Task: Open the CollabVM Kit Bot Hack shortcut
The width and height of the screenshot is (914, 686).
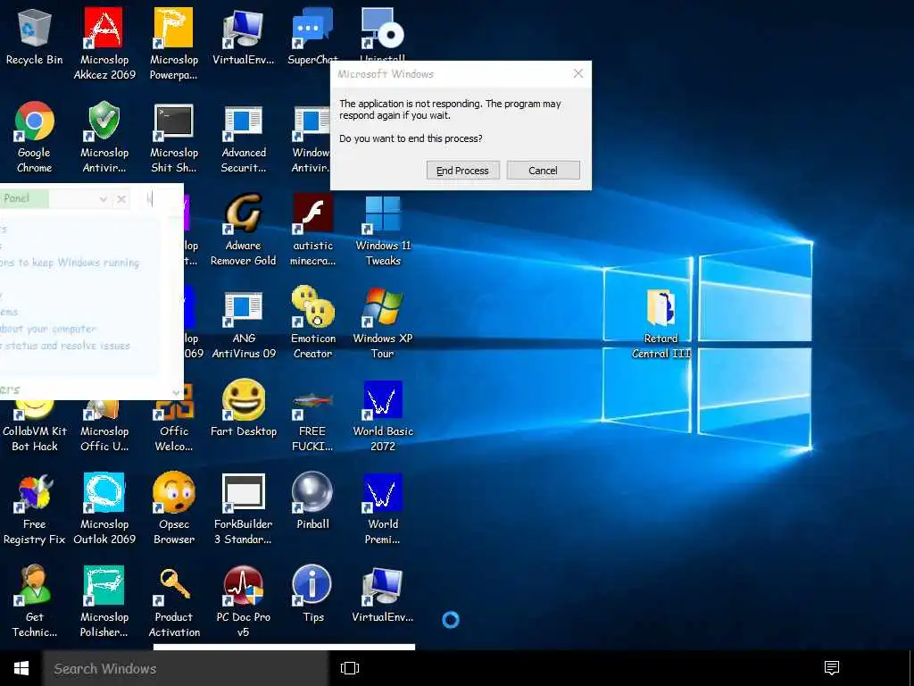Action: tap(35, 426)
